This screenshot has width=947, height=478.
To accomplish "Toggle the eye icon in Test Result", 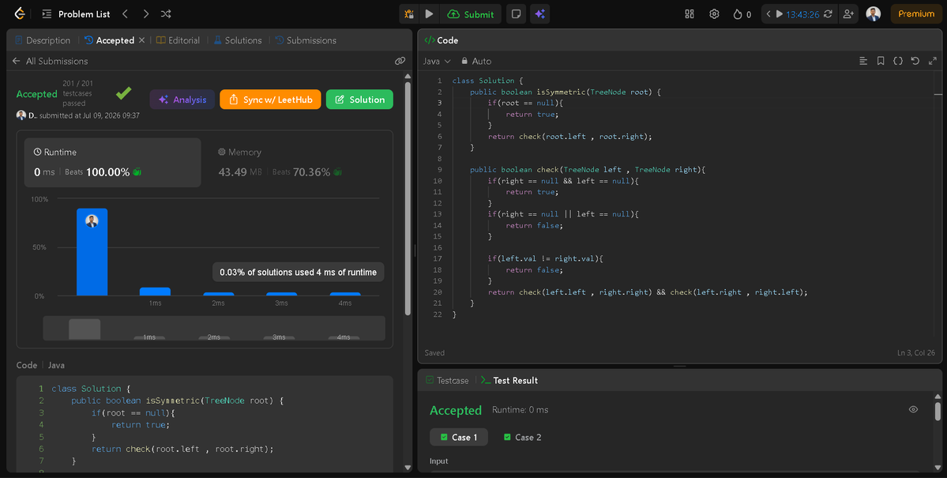I will click(913, 410).
